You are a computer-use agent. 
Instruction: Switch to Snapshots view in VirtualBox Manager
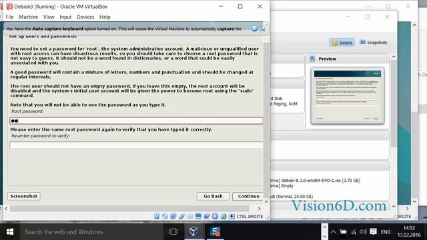click(374, 43)
